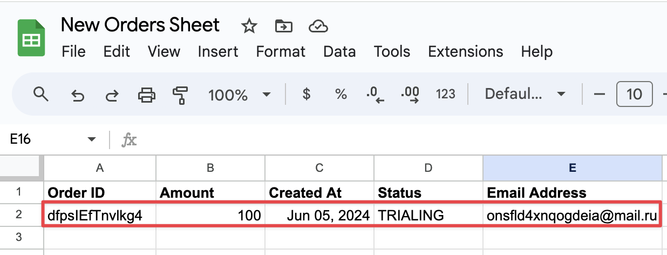Format as percent
The image size is (667, 255).
point(341,95)
